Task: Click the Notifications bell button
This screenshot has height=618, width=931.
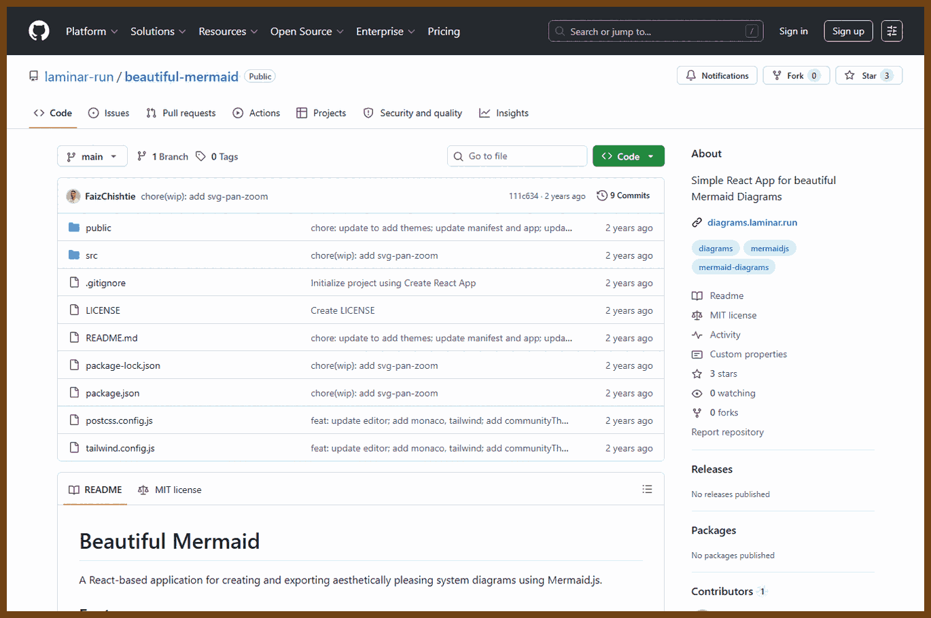Action: [717, 75]
